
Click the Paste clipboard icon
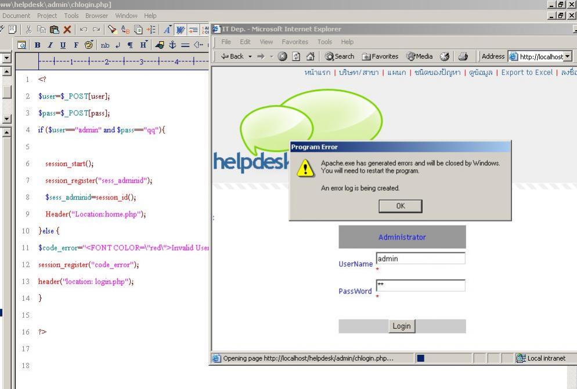pyautogui.click(x=54, y=30)
